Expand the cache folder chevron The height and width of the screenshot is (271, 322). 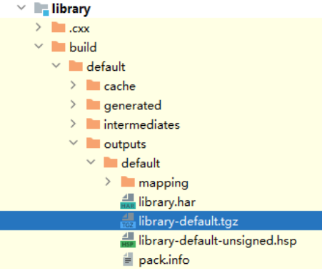[74, 85]
